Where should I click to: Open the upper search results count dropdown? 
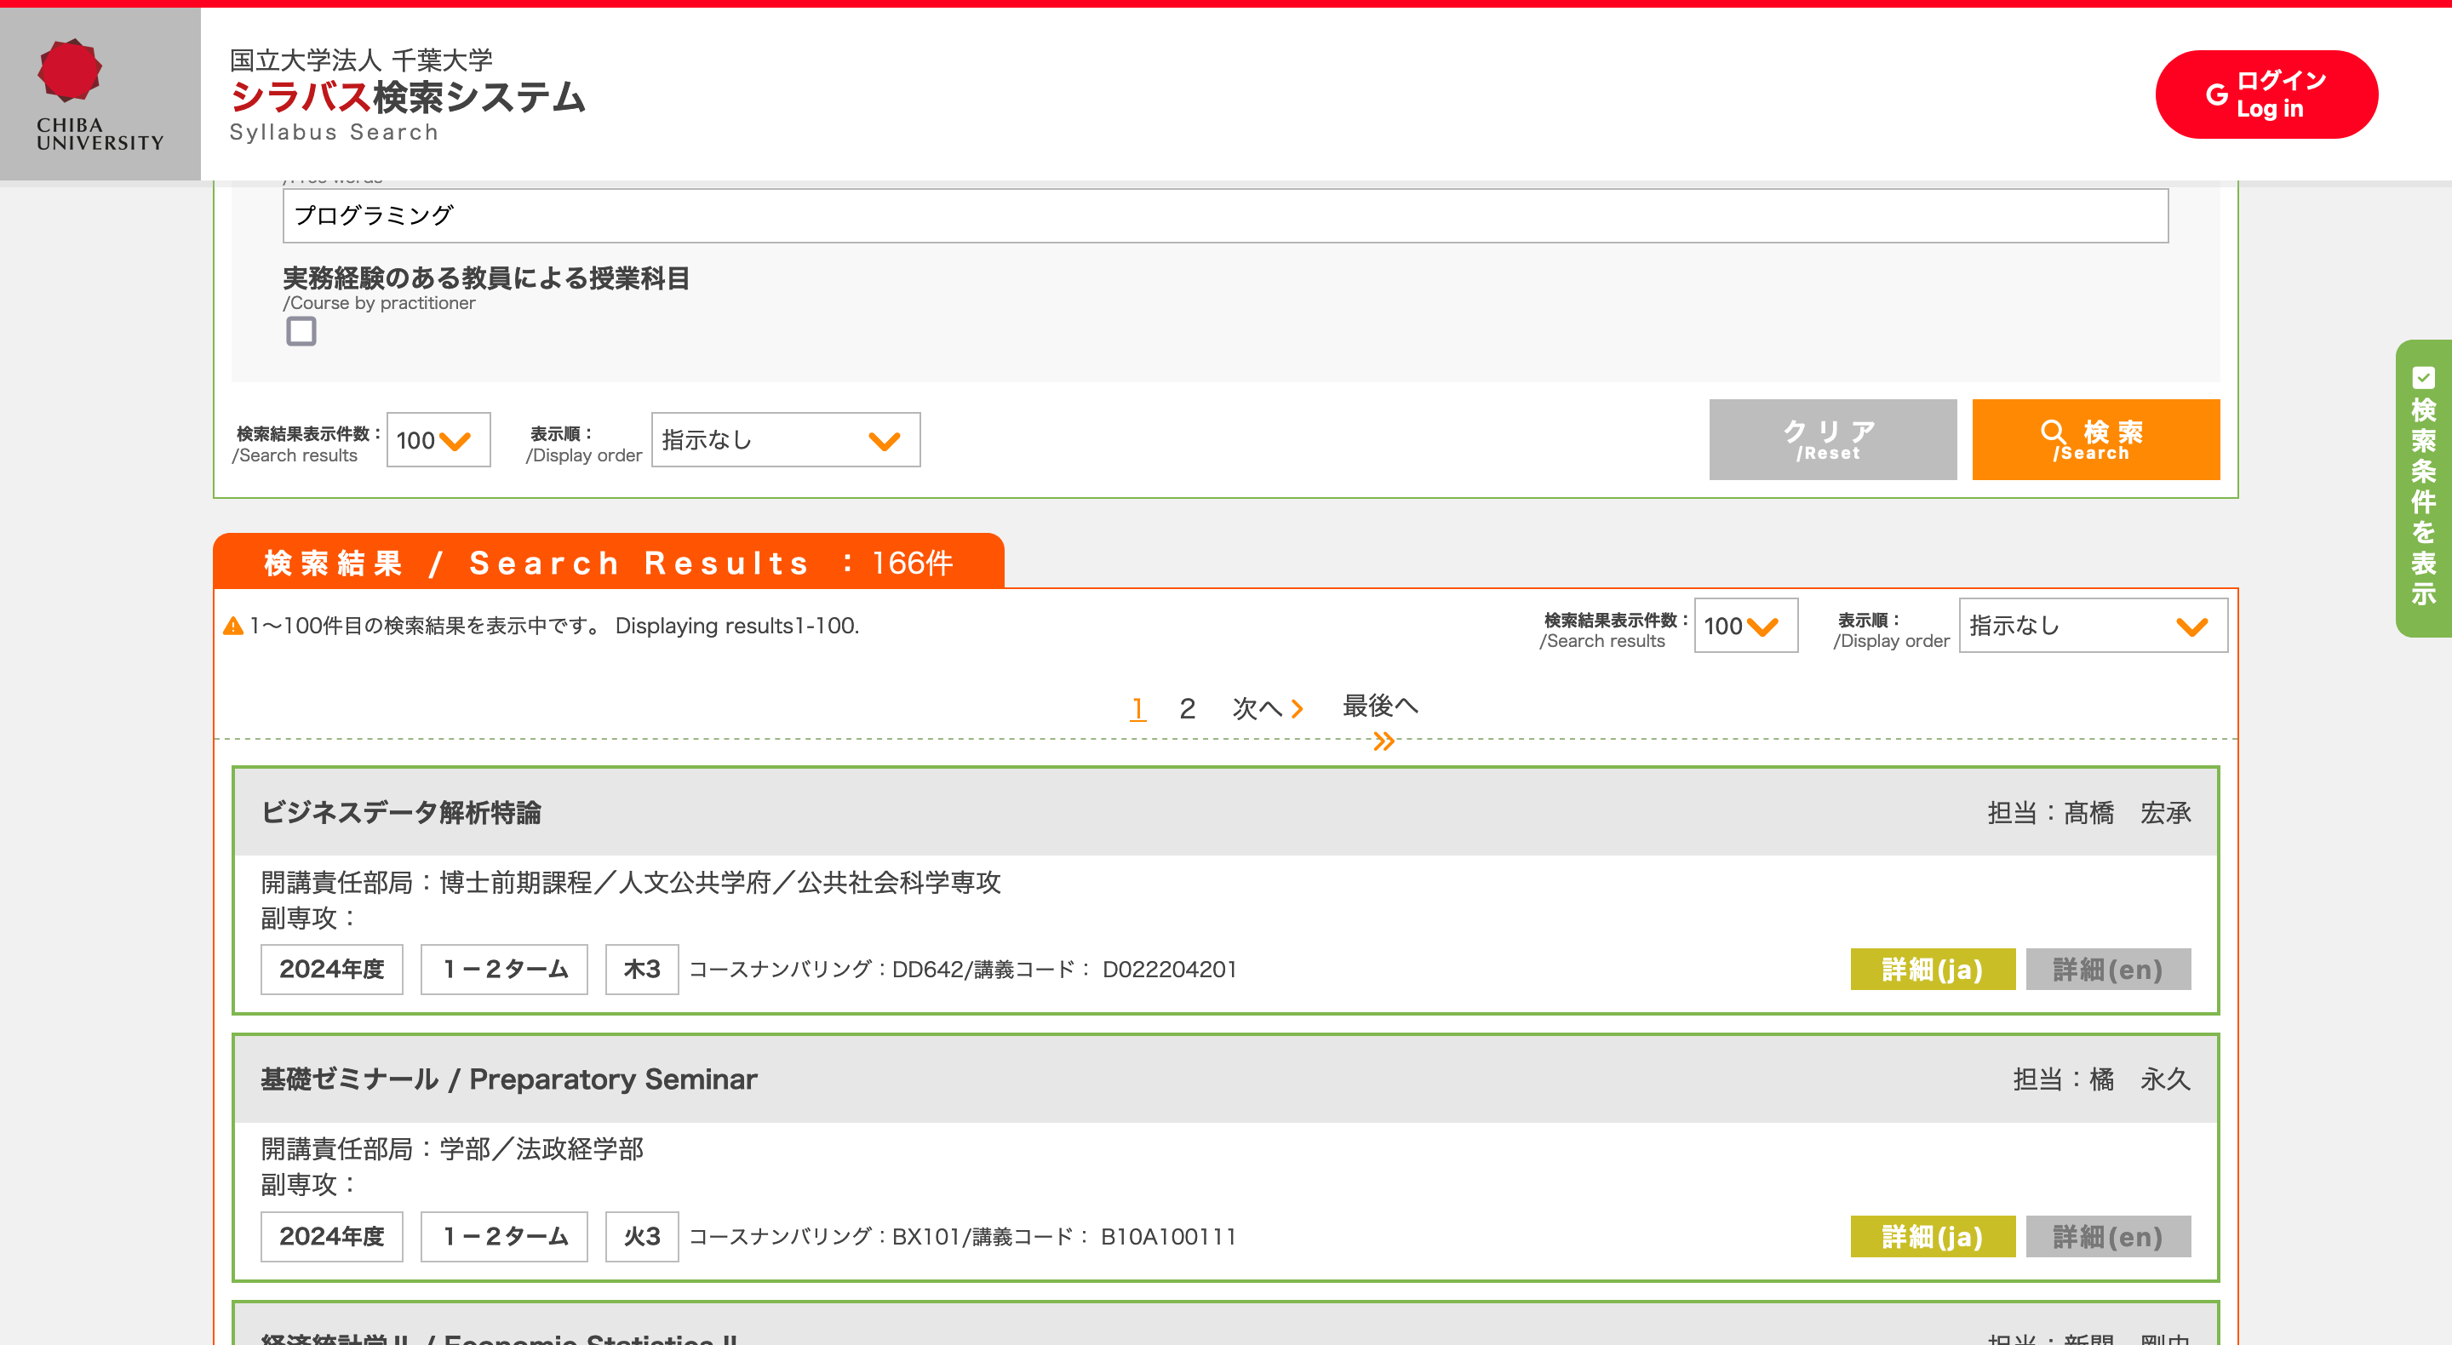(x=438, y=440)
